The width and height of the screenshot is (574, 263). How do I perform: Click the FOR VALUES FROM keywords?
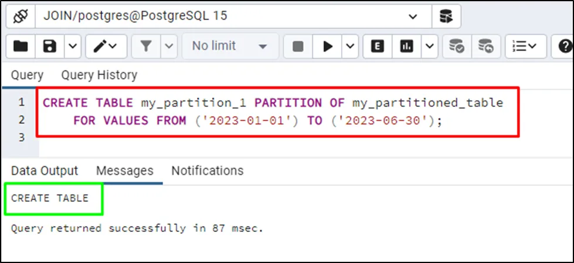click(x=130, y=120)
